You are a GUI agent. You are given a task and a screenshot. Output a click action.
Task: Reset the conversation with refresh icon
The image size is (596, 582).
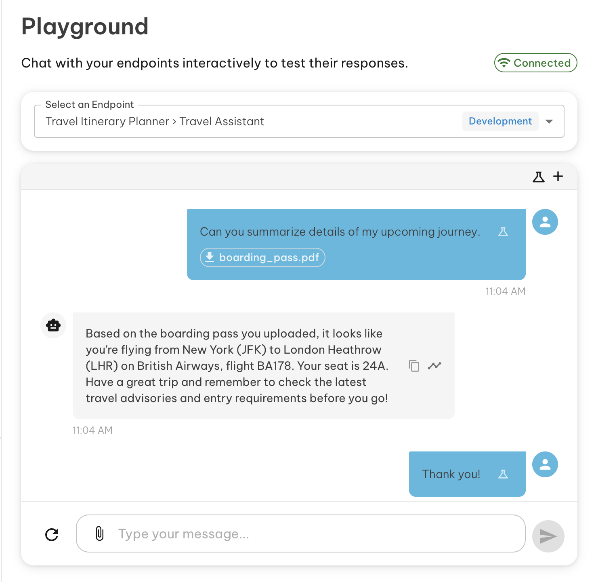(x=52, y=534)
